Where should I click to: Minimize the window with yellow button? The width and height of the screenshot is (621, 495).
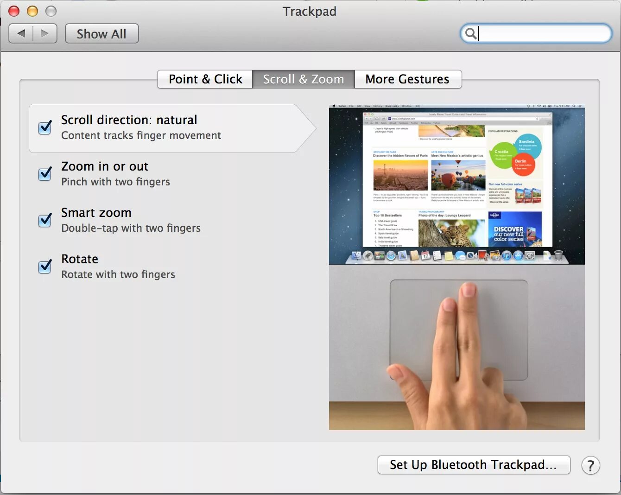[32, 11]
